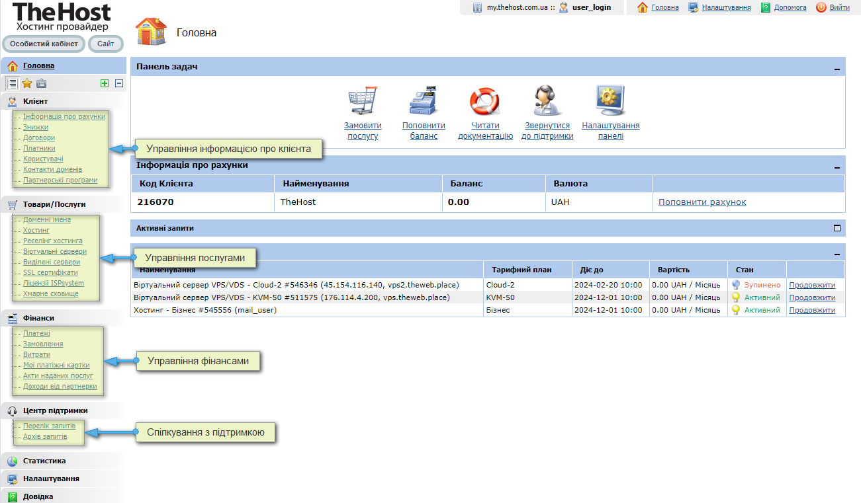Click the blue bulb icon of Зупинено row
The image size is (861, 503).
point(735,285)
